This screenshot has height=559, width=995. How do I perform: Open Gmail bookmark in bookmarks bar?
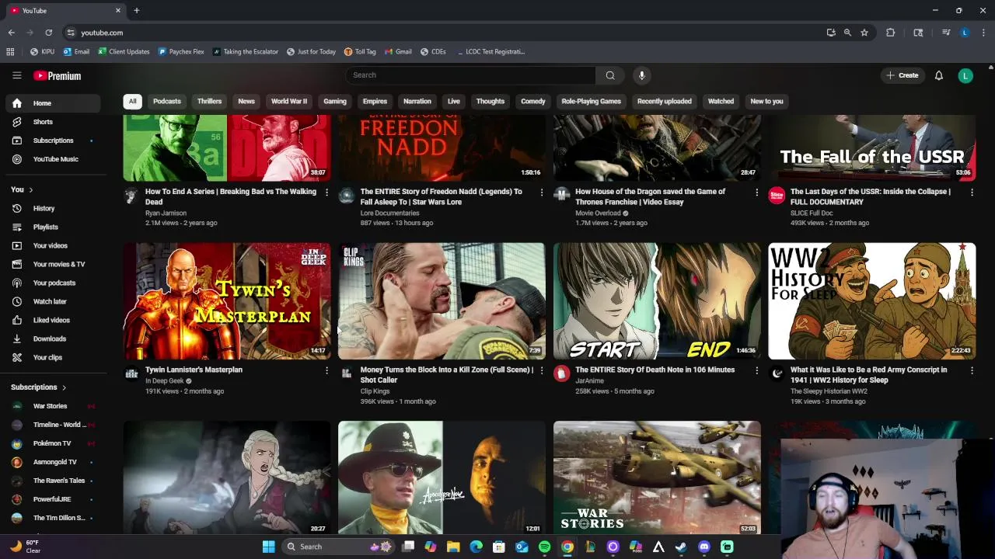click(398, 52)
